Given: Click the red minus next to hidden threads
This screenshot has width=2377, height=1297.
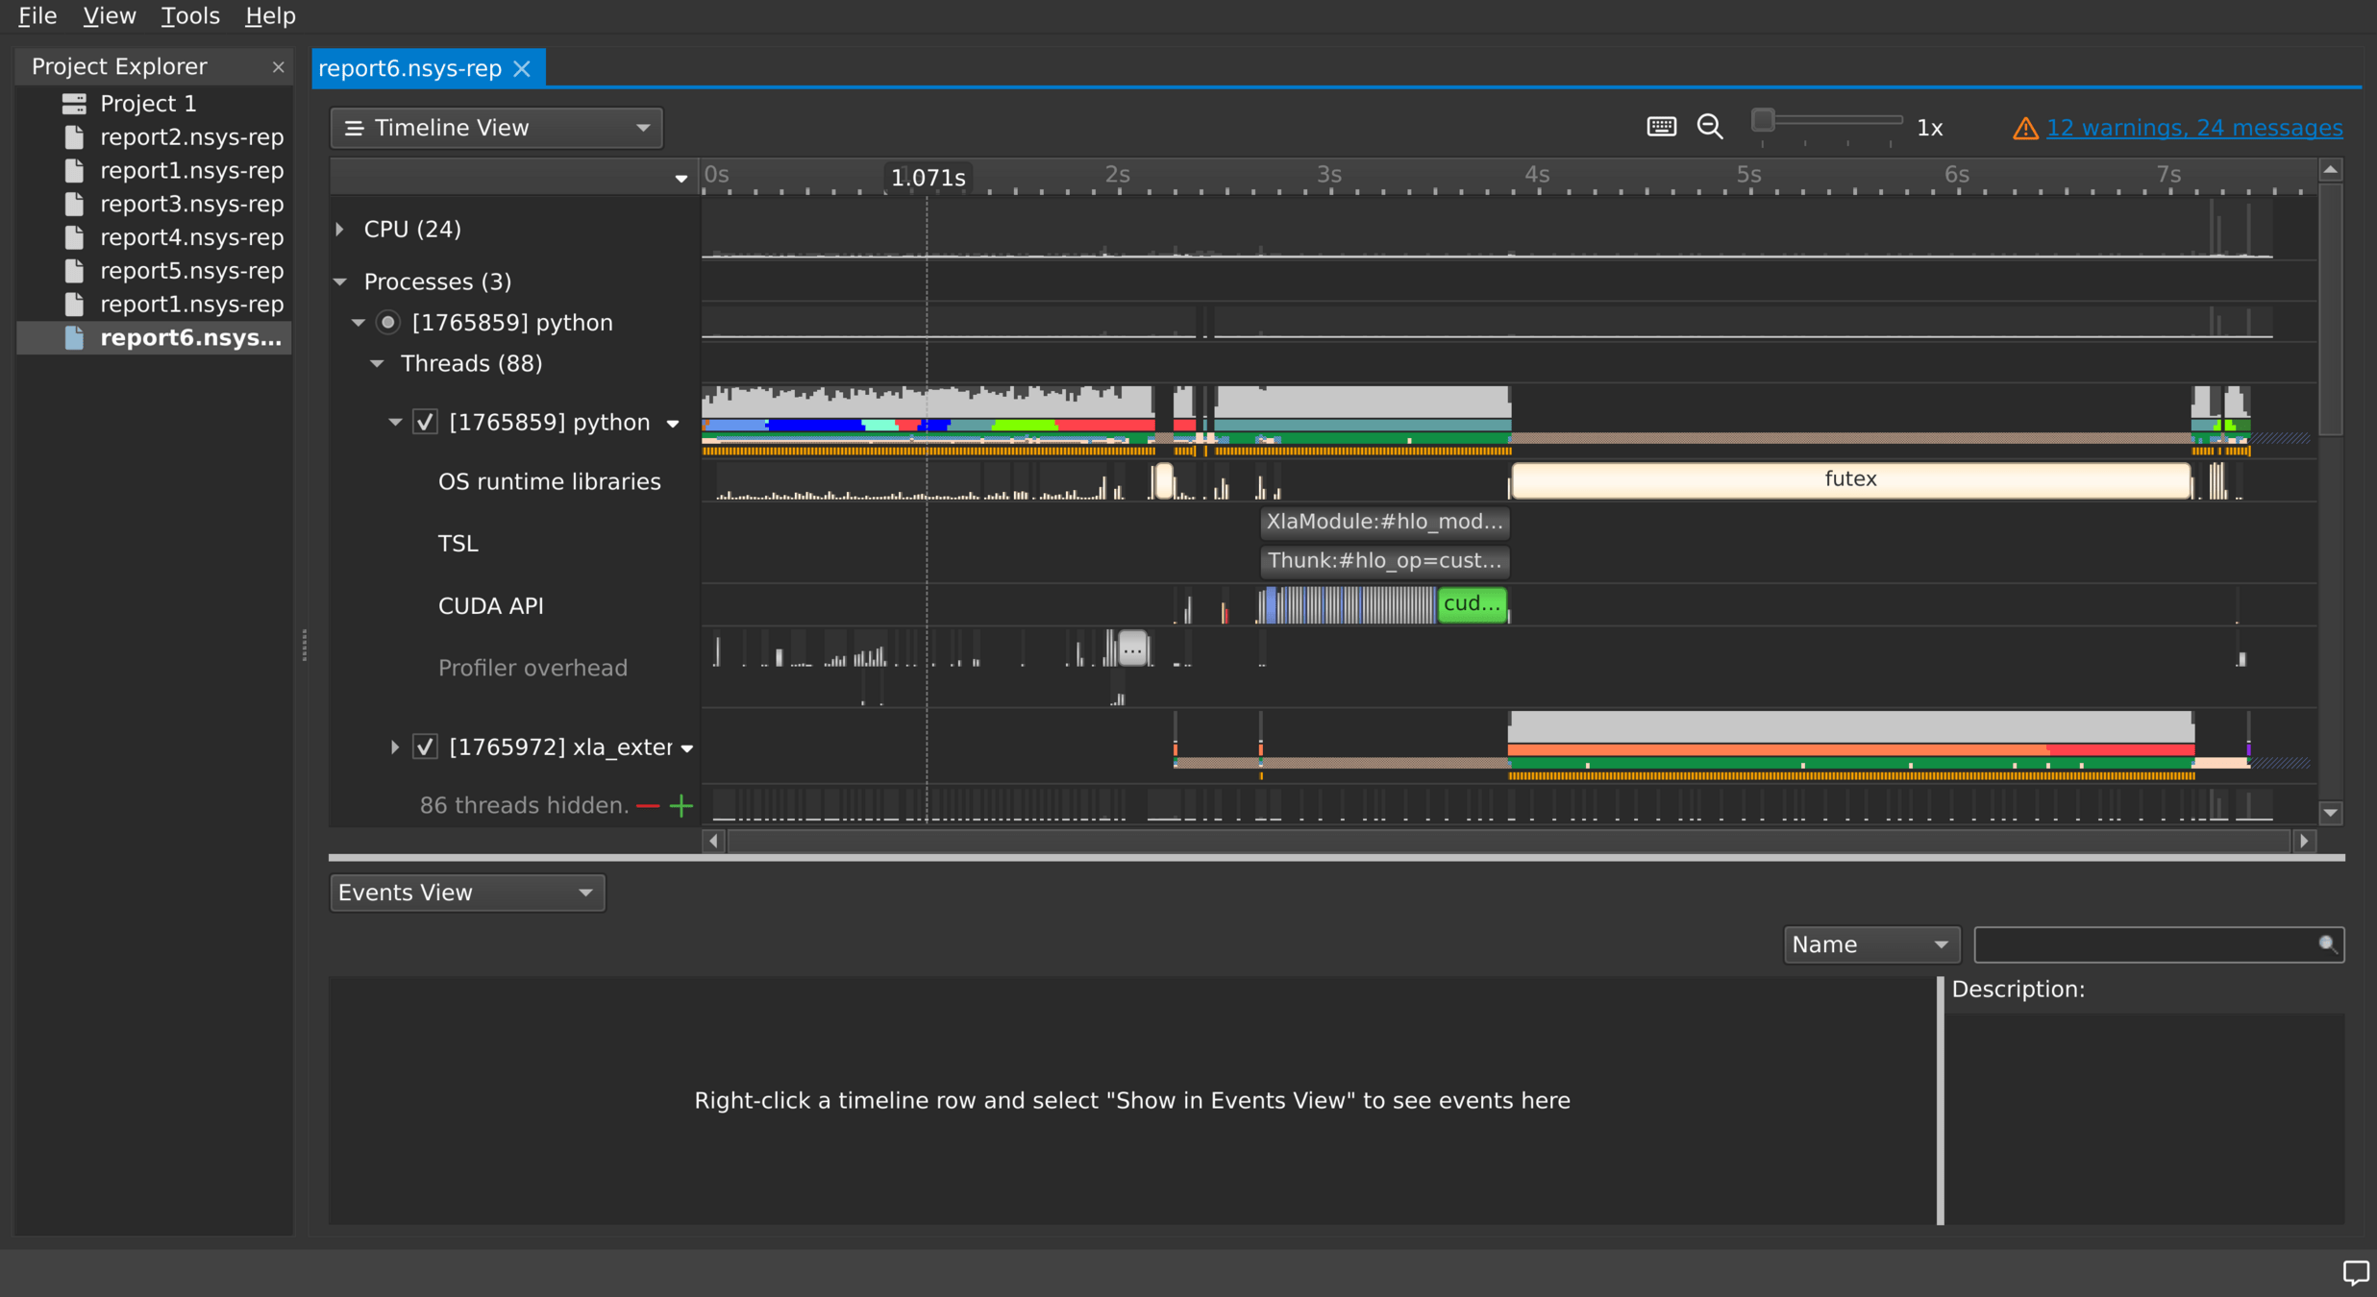Looking at the screenshot, I should point(648,806).
